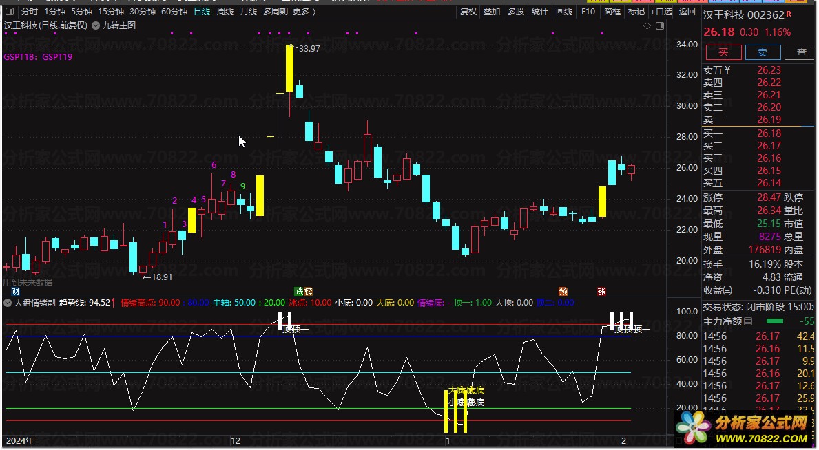Click the 预 event marker icon
Image resolution: width=819 pixels, height=450 pixels.
563,291
